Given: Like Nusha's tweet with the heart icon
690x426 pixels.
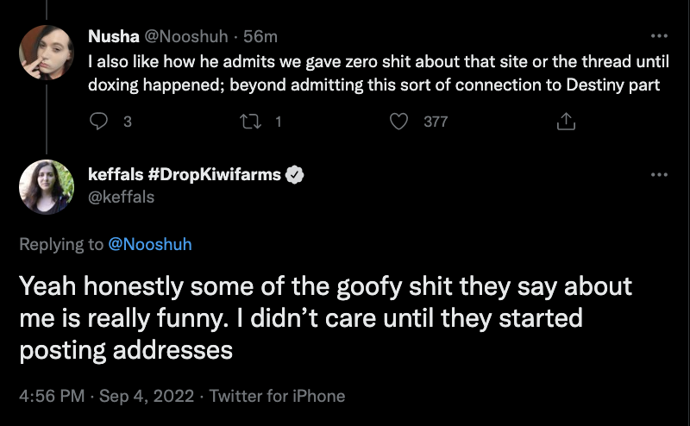Looking at the screenshot, I should point(398,122).
